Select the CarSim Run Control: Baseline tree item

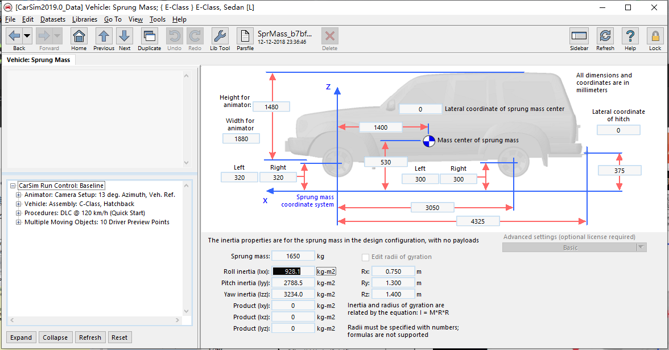pos(61,186)
